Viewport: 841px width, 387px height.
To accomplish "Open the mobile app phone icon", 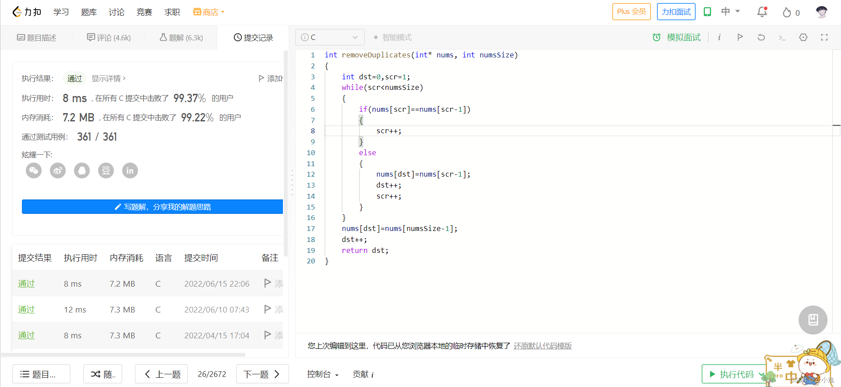I will [x=707, y=12].
